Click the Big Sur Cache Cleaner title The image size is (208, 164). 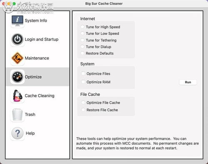coord(104,4)
